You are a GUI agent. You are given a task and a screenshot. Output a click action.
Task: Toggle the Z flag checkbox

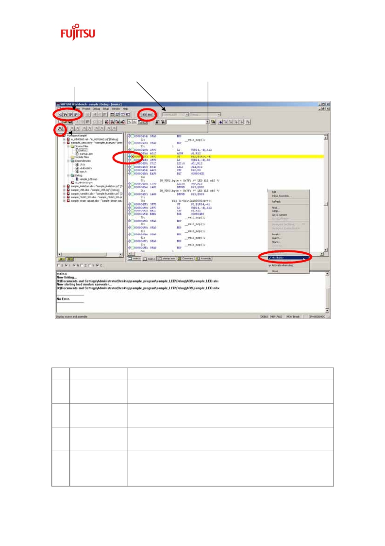(x=82, y=265)
